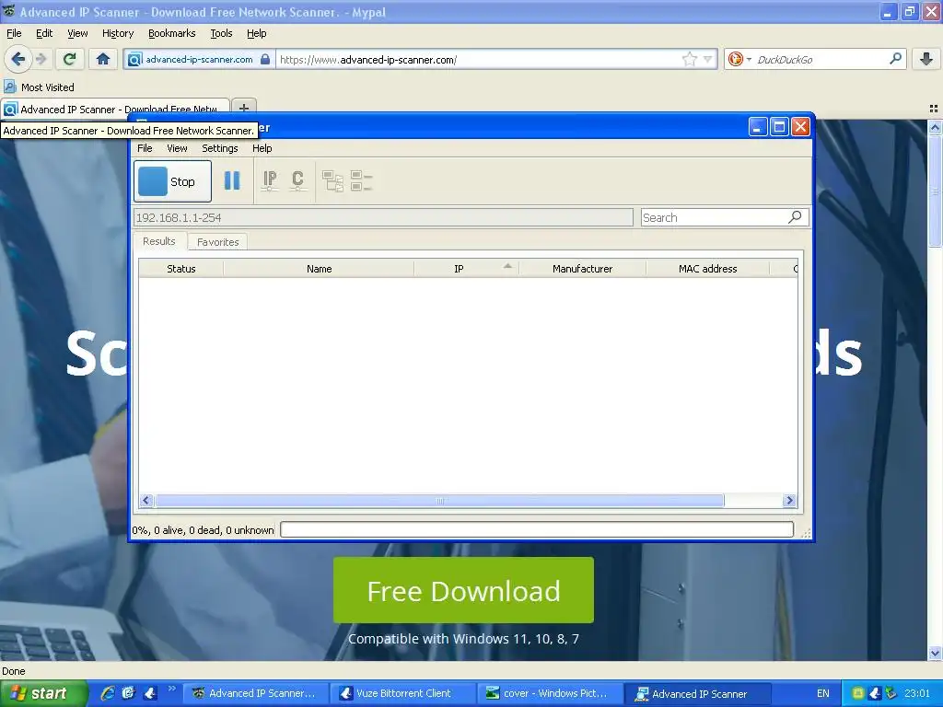
Task: Click the right arrow of horizontal scrollbar
Action: pyautogui.click(x=789, y=500)
